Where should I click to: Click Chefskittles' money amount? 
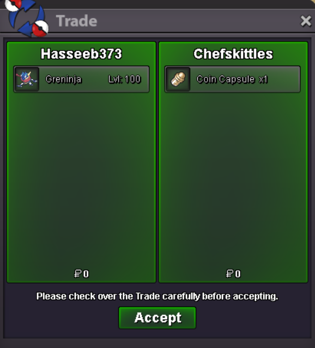tap(233, 274)
